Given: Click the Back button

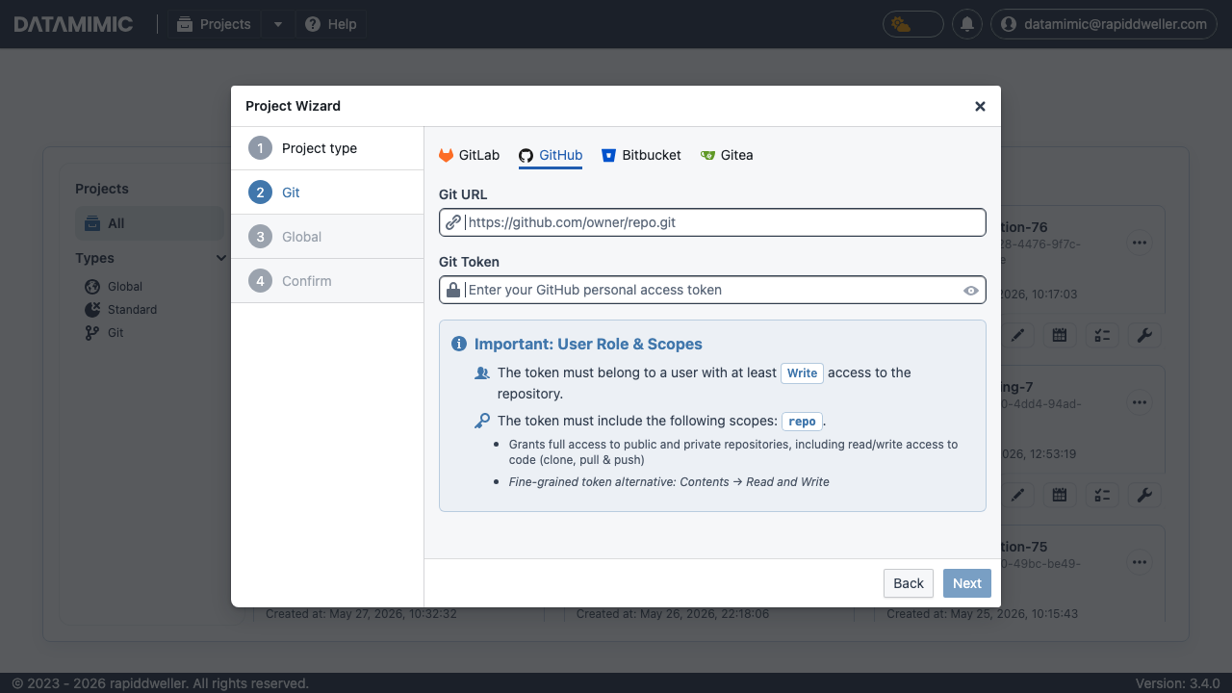Looking at the screenshot, I should [x=909, y=583].
